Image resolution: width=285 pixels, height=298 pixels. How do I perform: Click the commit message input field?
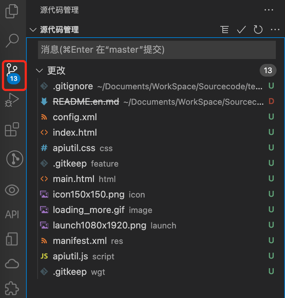click(x=157, y=50)
